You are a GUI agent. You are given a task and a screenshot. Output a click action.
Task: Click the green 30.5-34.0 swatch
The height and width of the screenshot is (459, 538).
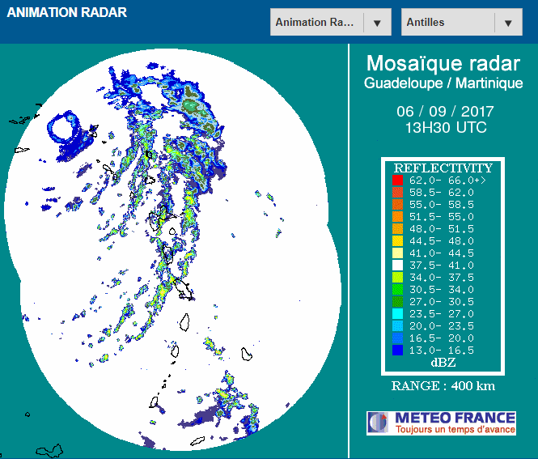click(x=397, y=290)
